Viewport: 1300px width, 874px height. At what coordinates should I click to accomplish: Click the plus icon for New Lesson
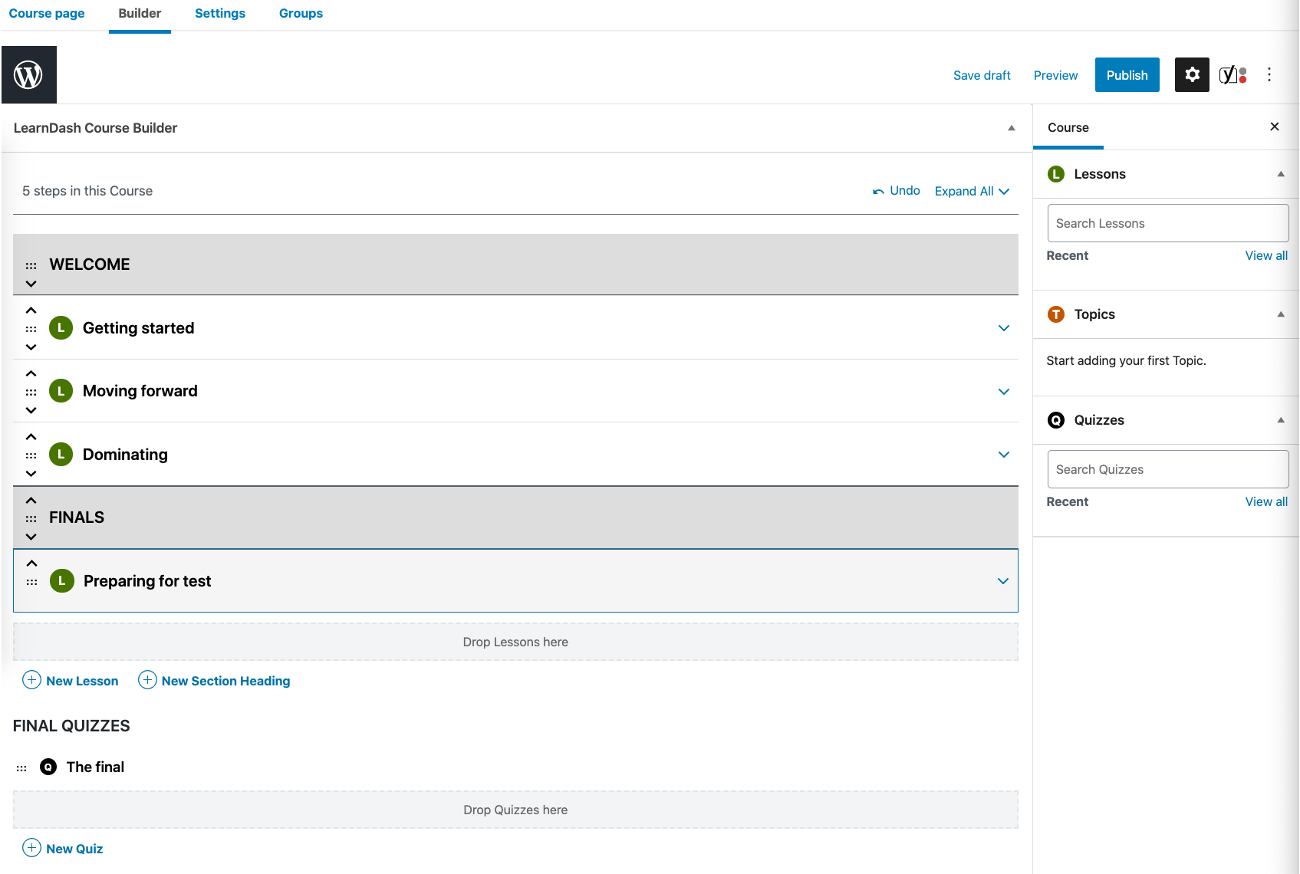pos(31,680)
